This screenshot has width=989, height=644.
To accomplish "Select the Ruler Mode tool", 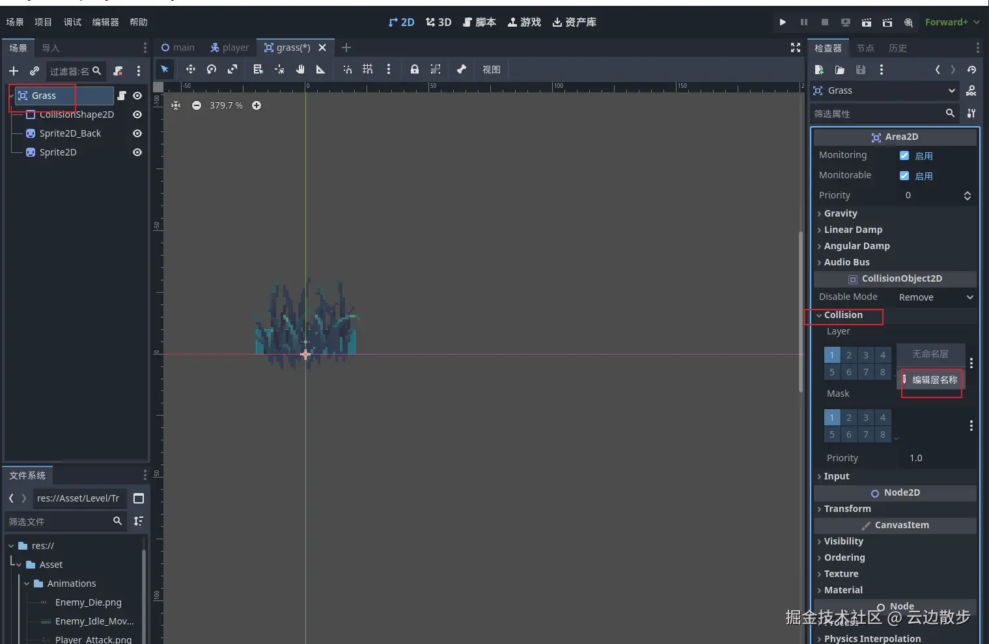I will click(x=320, y=69).
